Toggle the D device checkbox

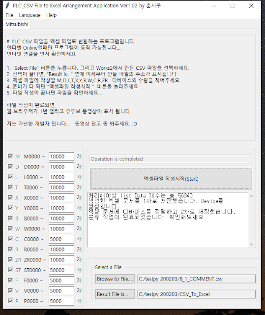point(10,166)
